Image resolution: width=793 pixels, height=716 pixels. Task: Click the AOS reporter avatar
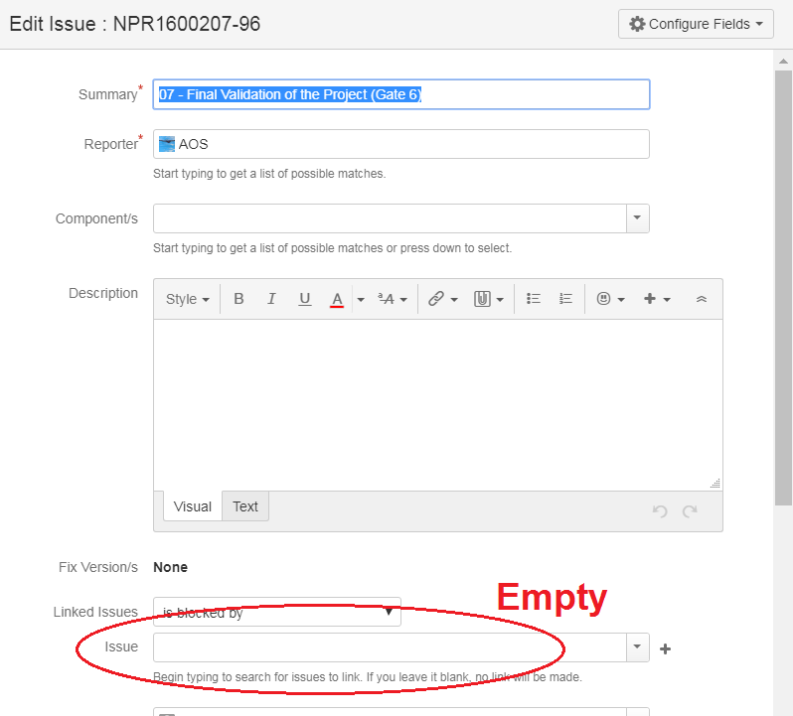tap(167, 144)
